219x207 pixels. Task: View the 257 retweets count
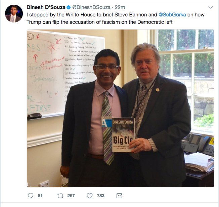(x=71, y=196)
